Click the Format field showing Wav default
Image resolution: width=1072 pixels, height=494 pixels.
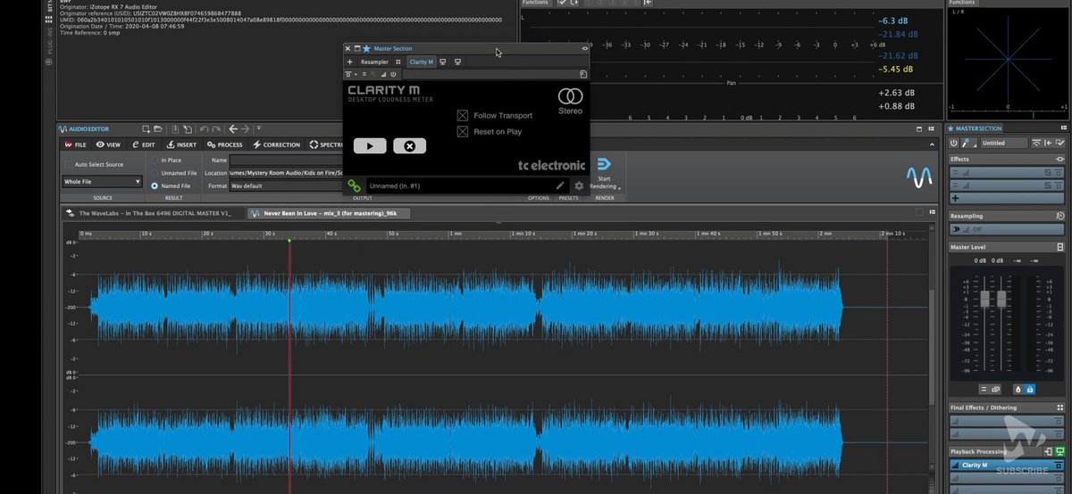coord(286,185)
